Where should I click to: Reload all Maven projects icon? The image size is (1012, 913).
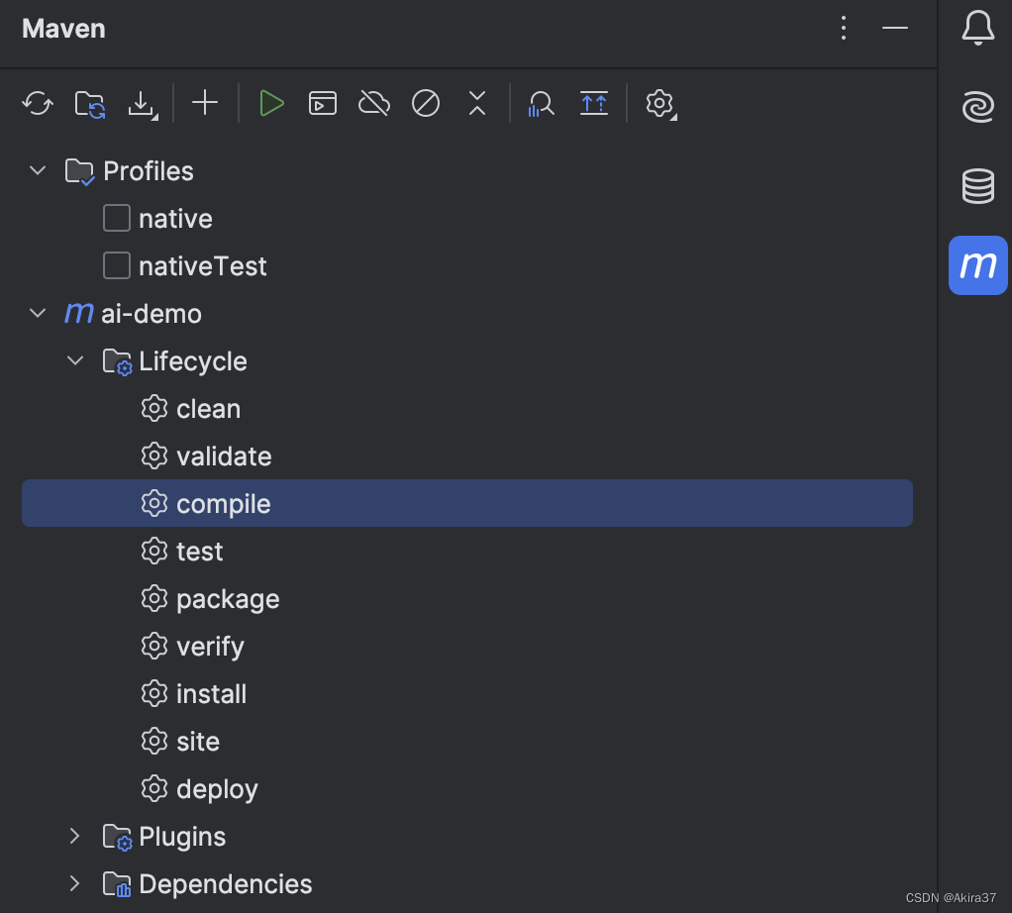pos(38,103)
